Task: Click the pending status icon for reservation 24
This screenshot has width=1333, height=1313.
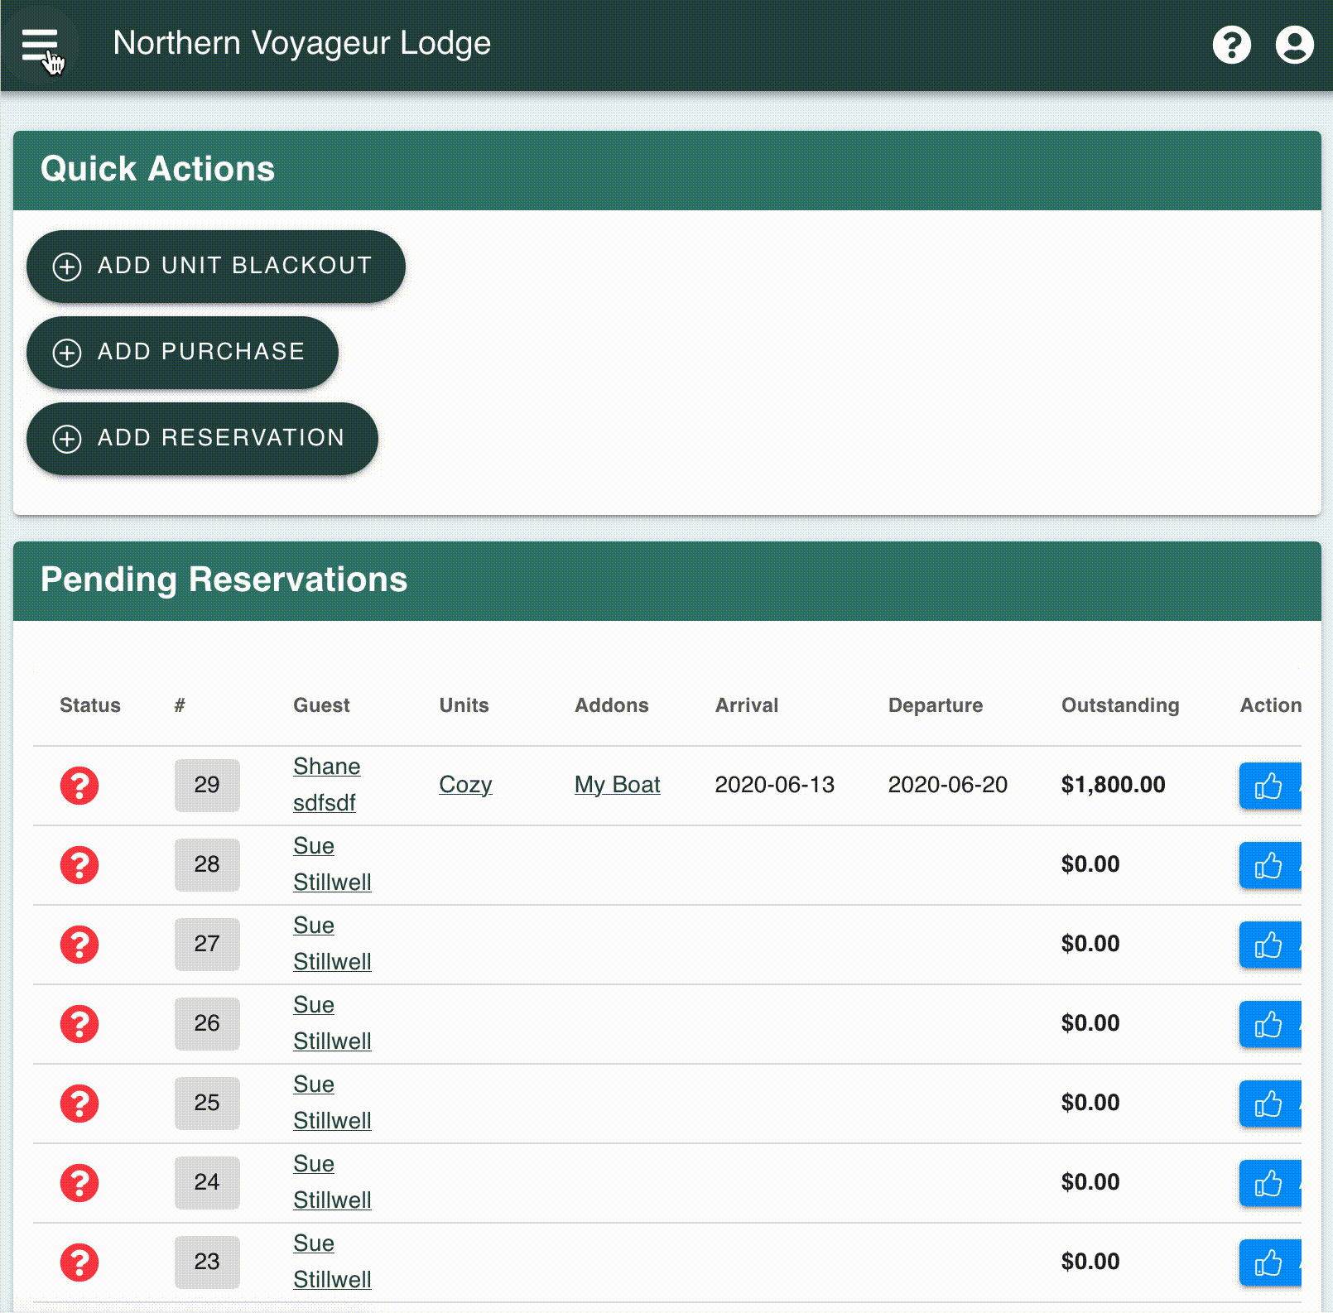Action: tap(79, 1182)
